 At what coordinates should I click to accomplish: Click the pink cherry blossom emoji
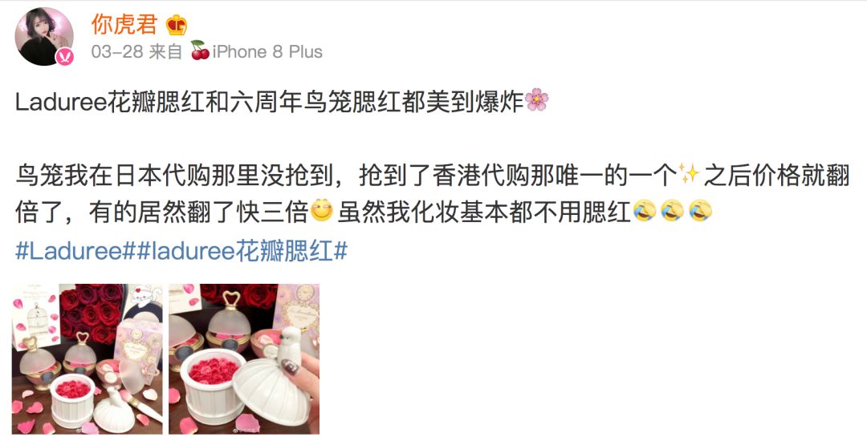(536, 100)
